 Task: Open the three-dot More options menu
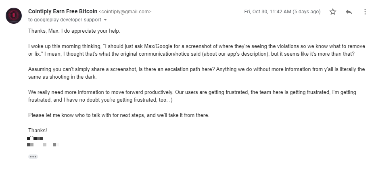pos(365,12)
